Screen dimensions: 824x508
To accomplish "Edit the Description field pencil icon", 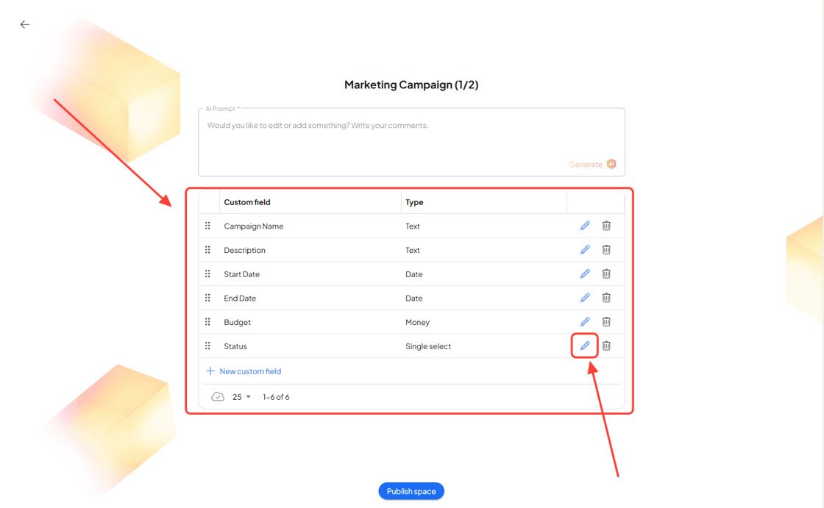I will tap(585, 250).
